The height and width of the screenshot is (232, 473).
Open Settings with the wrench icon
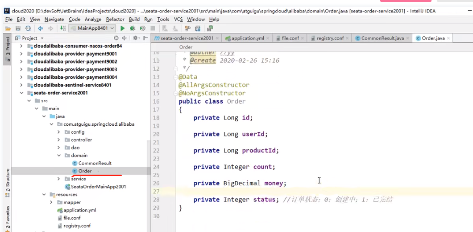pyautogui.click(x=187, y=28)
